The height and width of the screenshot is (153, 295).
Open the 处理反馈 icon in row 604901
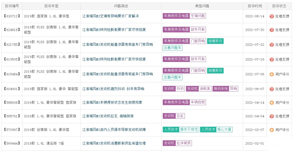tap(271, 89)
